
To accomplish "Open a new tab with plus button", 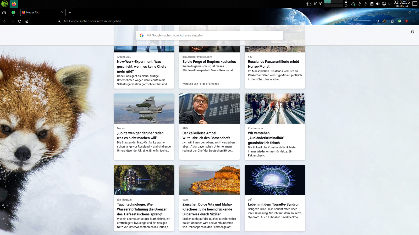I will (70, 13).
